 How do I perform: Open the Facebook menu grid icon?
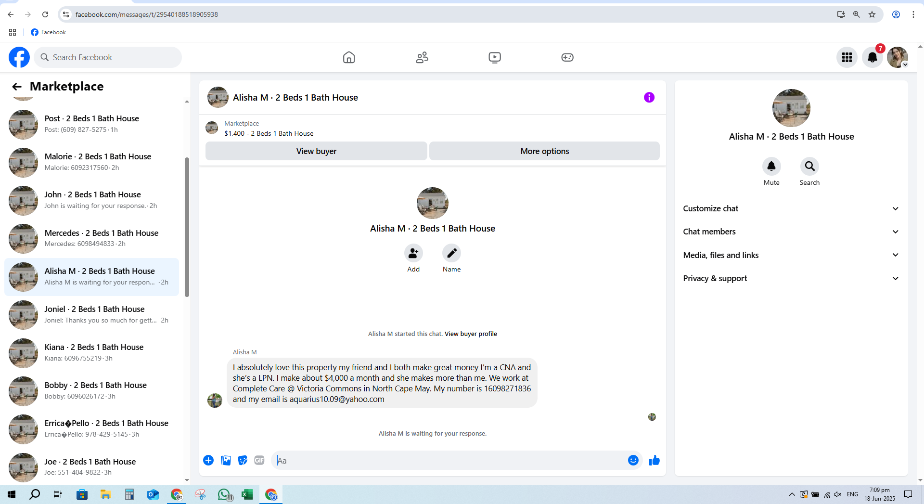tap(847, 57)
